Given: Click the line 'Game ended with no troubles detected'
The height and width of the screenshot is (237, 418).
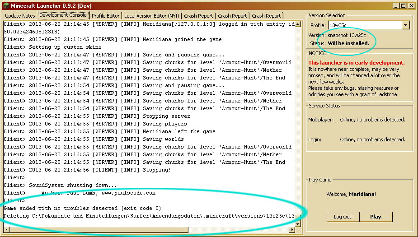Looking at the screenshot, I should [82, 208].
